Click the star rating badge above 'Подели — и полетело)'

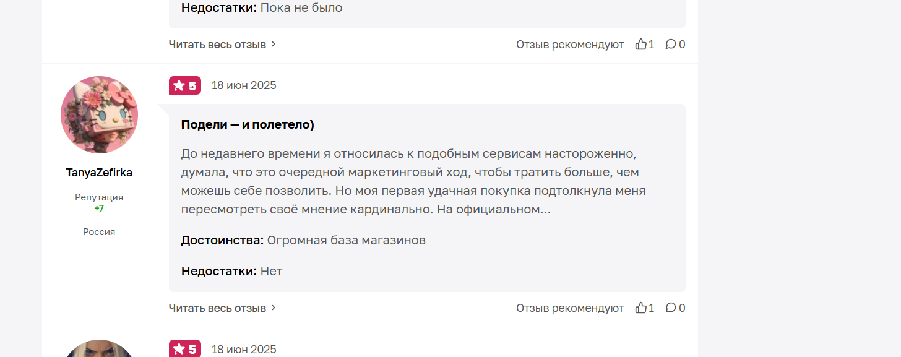[185, 85]
